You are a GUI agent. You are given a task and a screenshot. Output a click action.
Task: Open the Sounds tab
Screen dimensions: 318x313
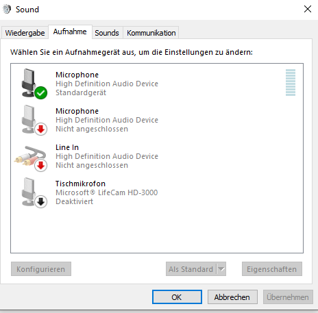[x=107, y=33]
